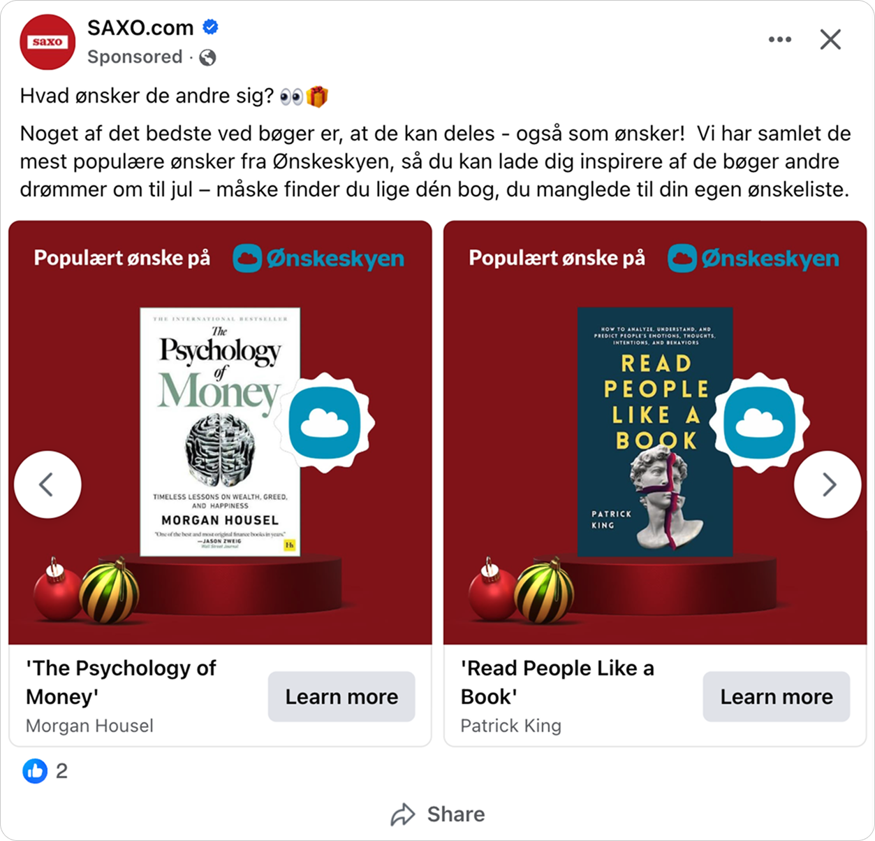Click the verified badge next to SAXO.com
The image size is (875, 841).
(x=210, y=27)
